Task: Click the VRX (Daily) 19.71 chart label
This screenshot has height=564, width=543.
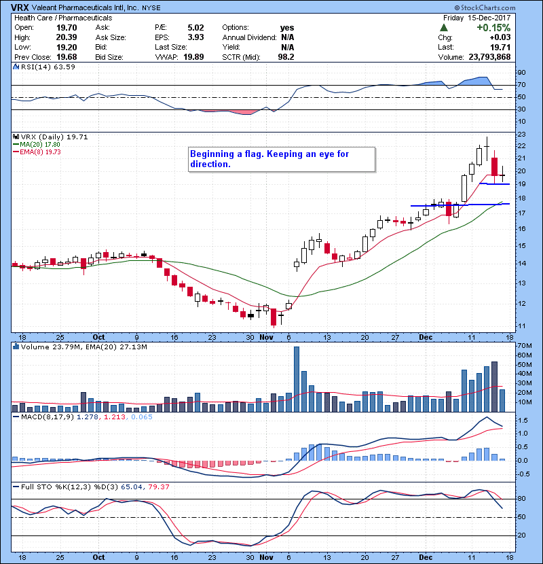Action: coord(54,137)
